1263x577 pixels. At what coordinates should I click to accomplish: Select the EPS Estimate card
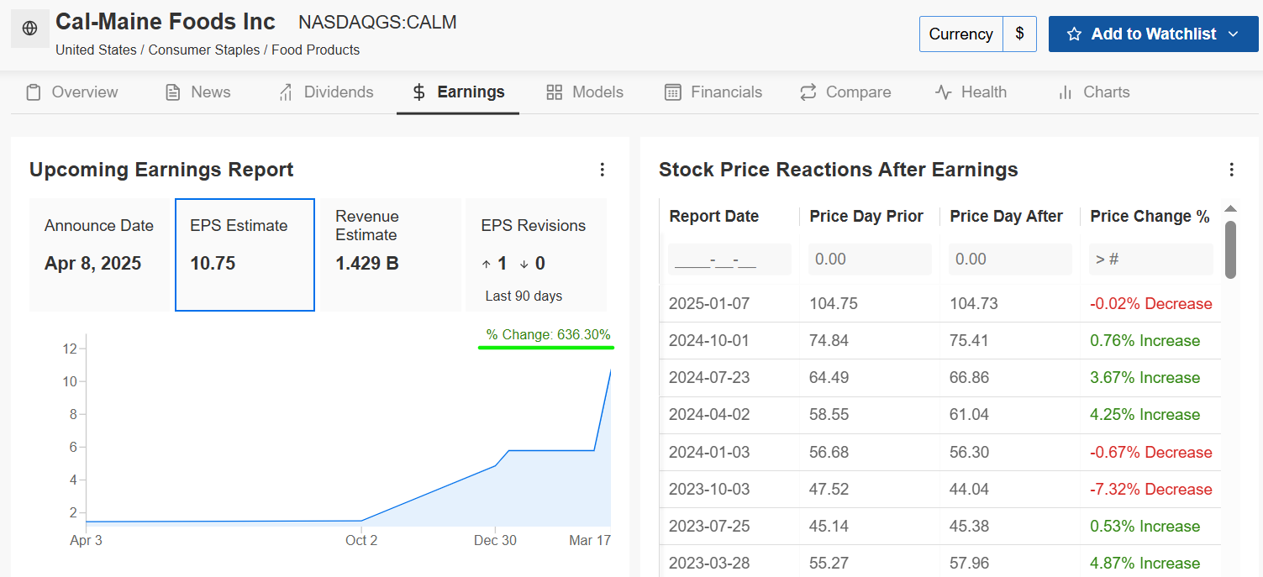click(245, 254)
